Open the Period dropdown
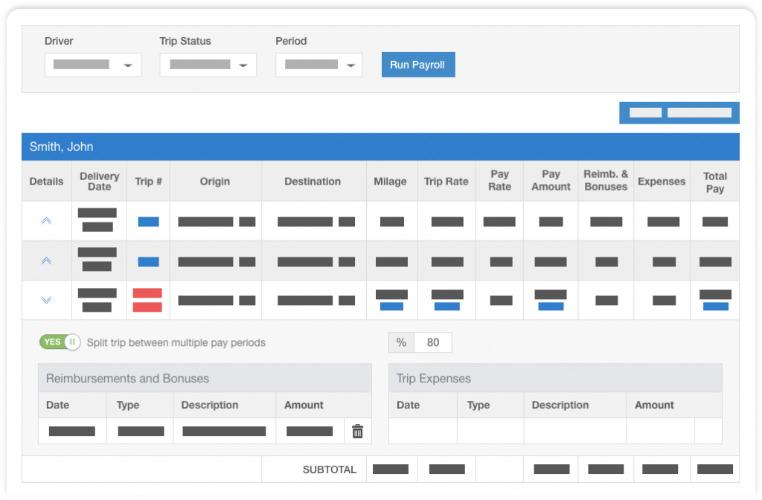 tap(318, 65)
